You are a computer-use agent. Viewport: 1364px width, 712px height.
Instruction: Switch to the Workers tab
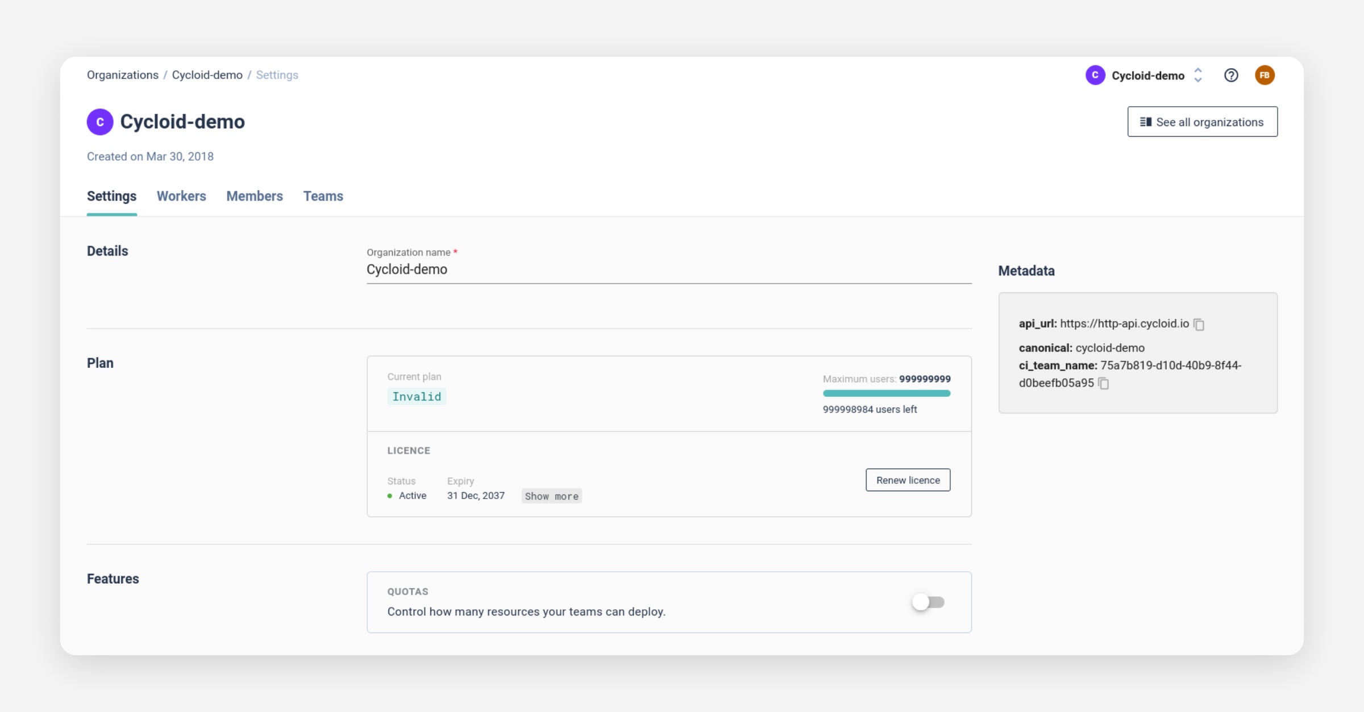pos(181,196)
